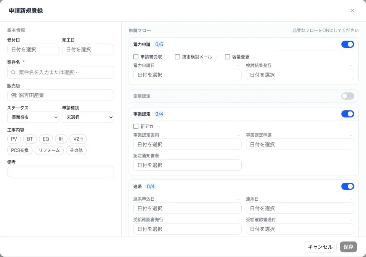The height and width of the screenshot is (257, 366).
Task: Open the 事業認定申請 date picker
Action: 300,144
